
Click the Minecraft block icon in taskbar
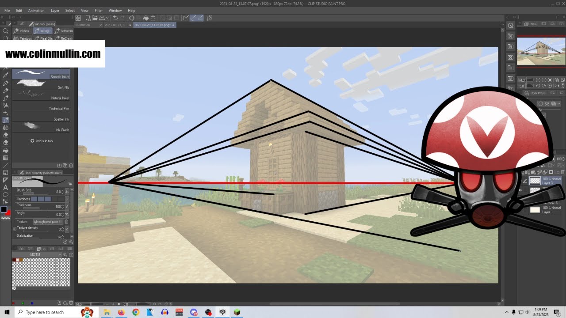click(237, 312)
